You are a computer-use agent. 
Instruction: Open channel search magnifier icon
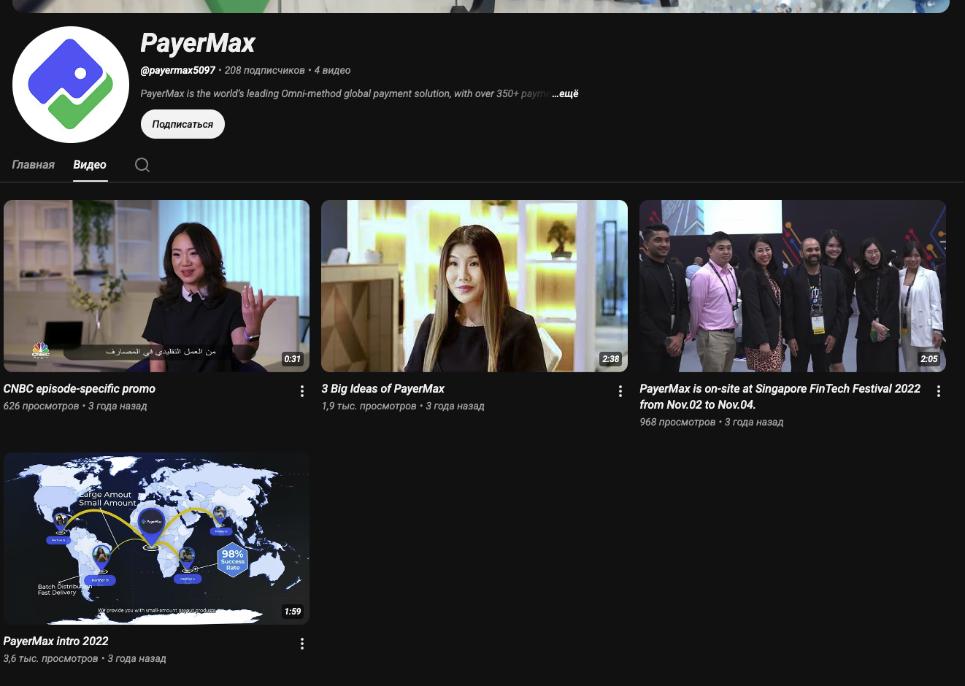click(x=142, y=165)
